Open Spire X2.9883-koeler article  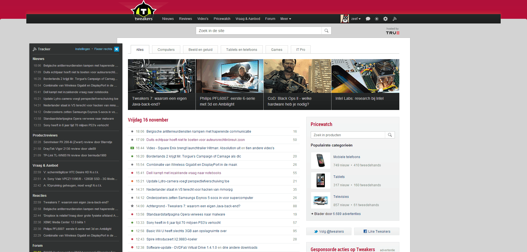[172, 239]
